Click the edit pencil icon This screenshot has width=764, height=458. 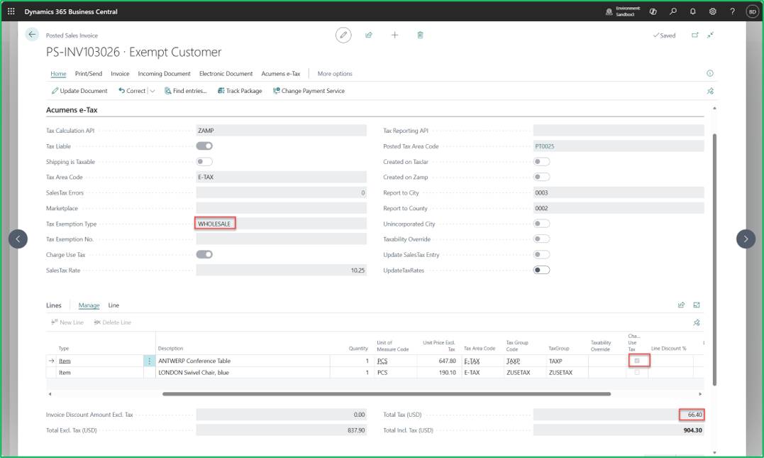point(343,35)
